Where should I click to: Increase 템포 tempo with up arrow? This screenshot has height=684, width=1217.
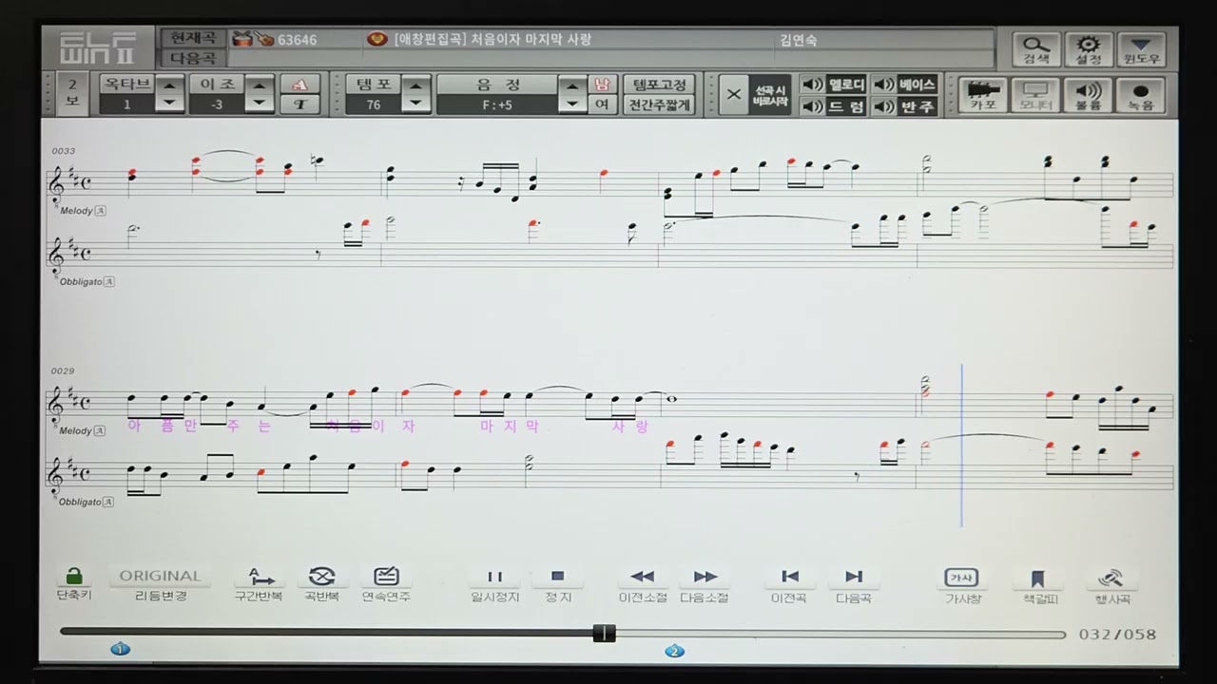tap(415, 85)
